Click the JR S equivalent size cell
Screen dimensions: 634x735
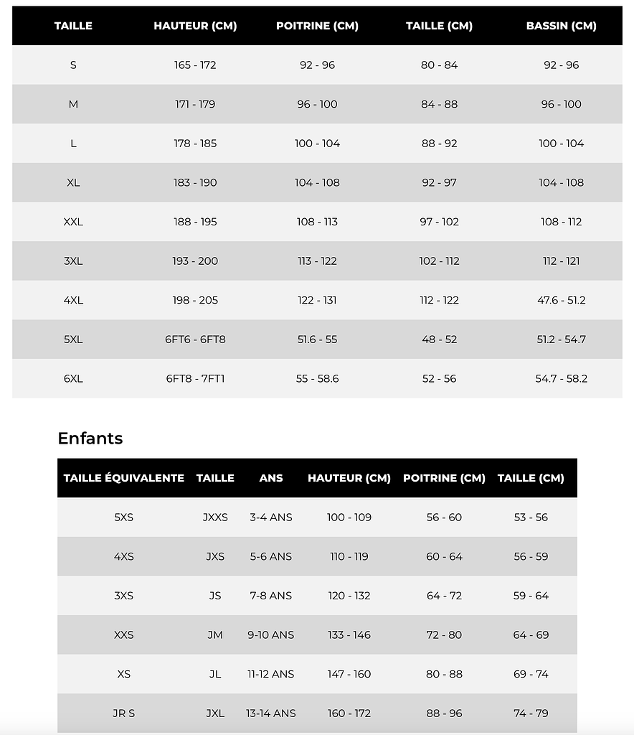(123, 713)
